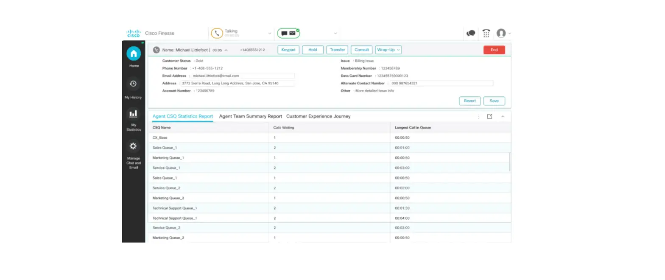Click the Billing issue value
Viewport: 665px width, 280px height.
pos(364,61)
